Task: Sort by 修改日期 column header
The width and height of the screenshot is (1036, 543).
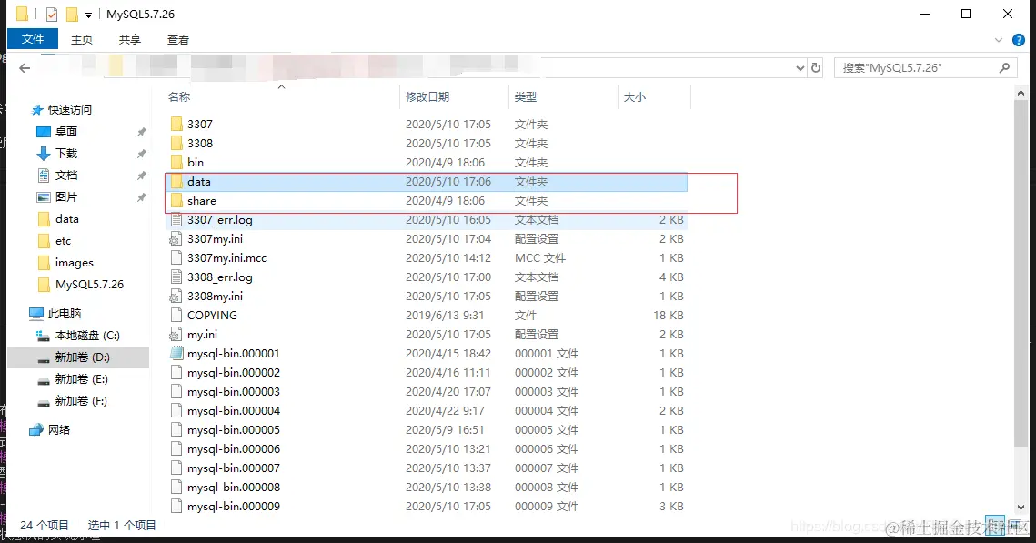Action: click(x=427, y=97)
